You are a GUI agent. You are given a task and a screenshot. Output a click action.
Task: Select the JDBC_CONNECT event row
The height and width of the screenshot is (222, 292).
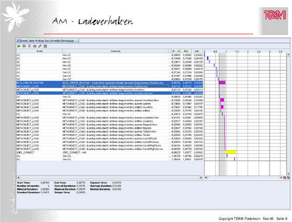pos(110,153)
